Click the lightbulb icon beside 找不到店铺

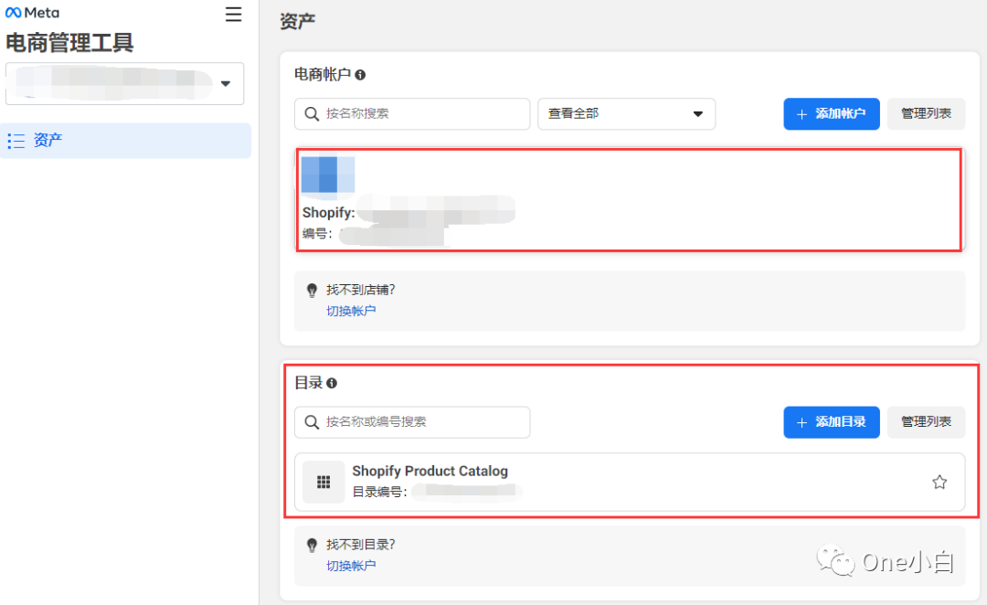pos(311,289)
